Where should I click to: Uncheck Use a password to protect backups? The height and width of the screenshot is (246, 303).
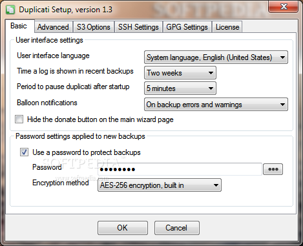(24, 152)
